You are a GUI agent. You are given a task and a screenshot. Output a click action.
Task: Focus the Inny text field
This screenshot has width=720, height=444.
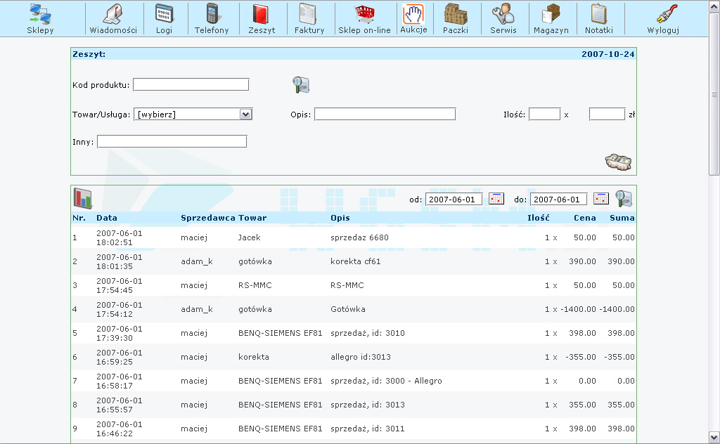(x=172, y=141)
